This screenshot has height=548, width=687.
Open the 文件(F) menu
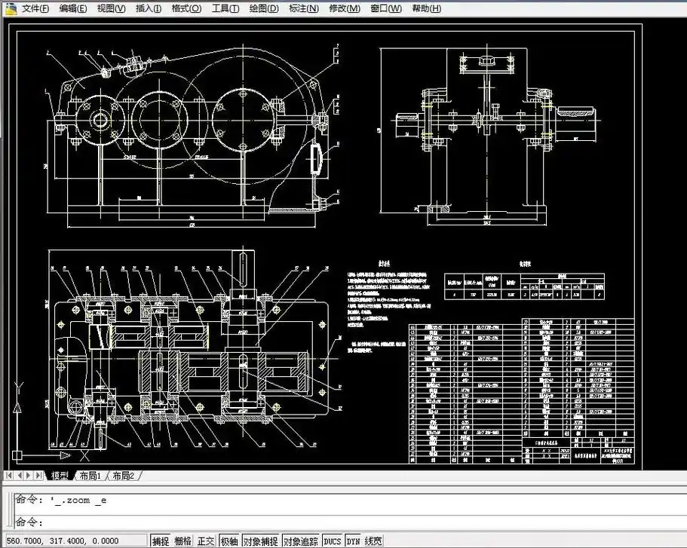35,8
